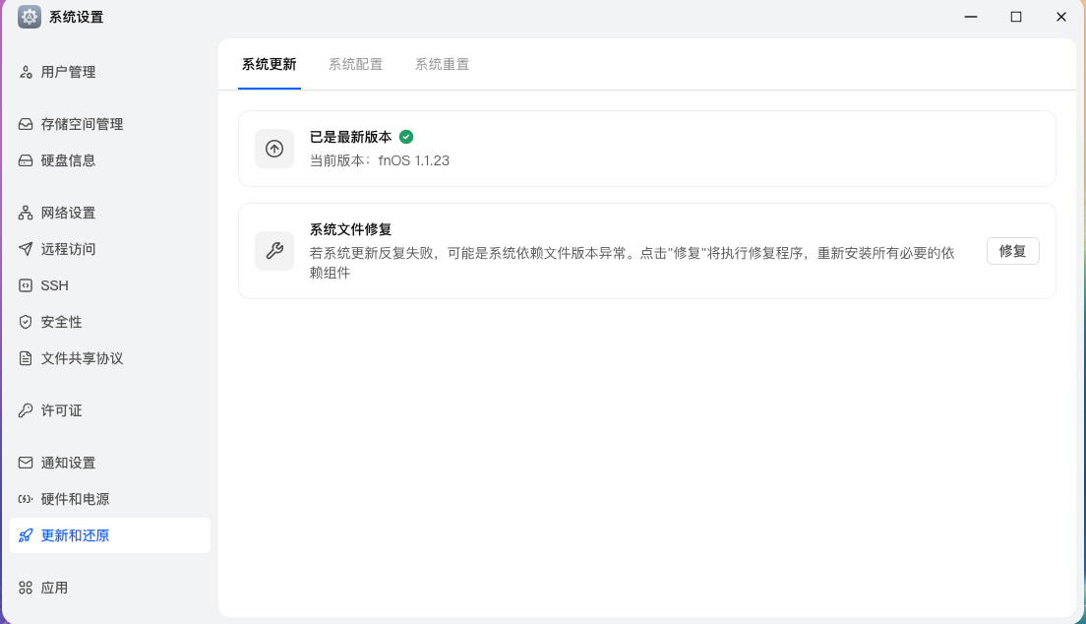
Task: Maximize the 系统设置 window
Action: (1016, 17)
